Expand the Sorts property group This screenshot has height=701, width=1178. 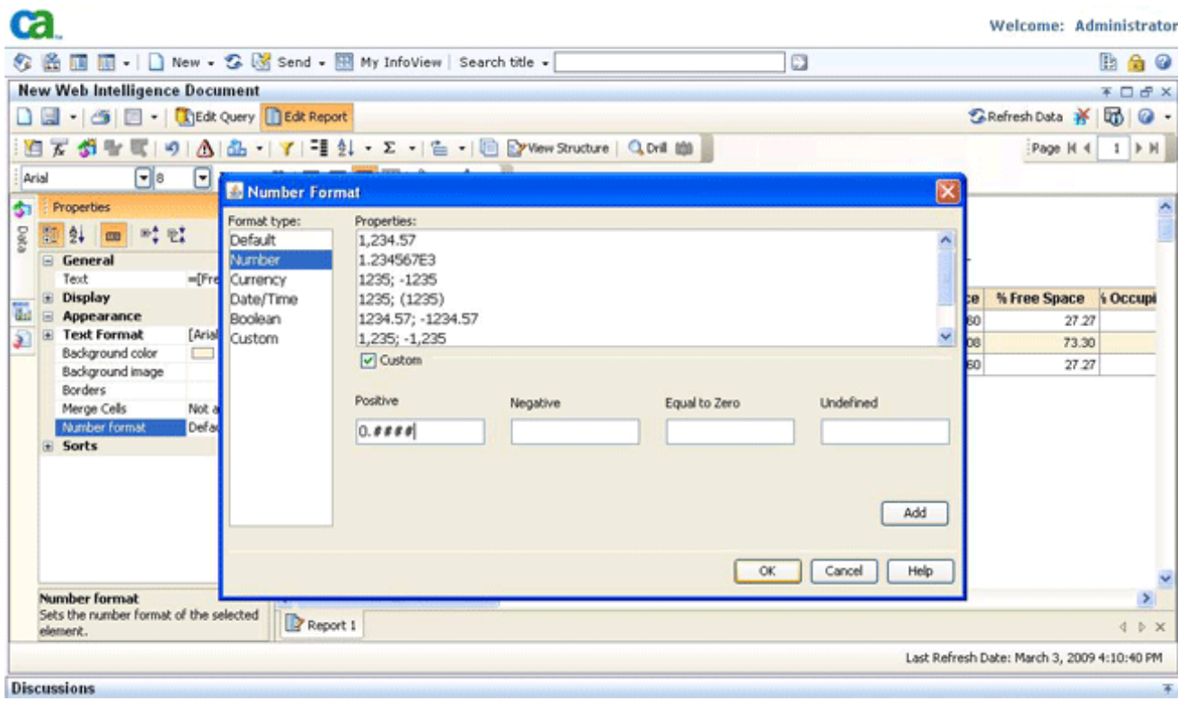tap(49, 447)
